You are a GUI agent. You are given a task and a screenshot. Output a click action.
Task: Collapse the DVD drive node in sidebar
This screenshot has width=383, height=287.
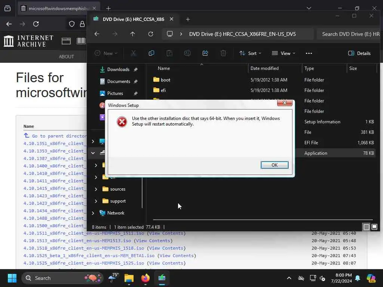pyautogui.click(x=93, y=153)
